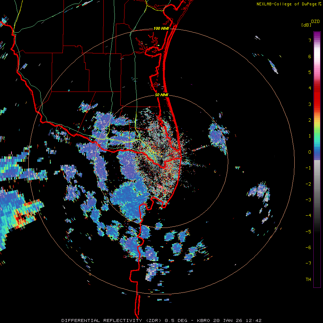Image resolution: width=323 pixels, height=323 pixels.
Task: Click the [dB] unit label
Action: point(306,25)
